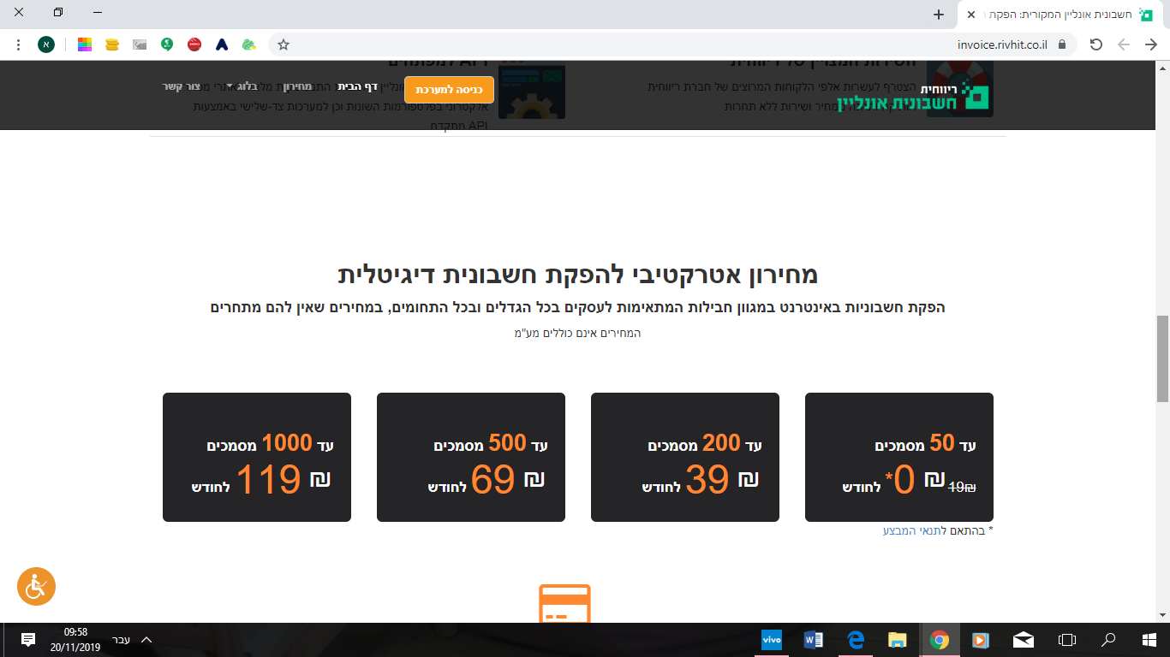Viewport: 1170px width, 657px height.
Task: Select the עד 500 מסמכים plan card
Action: [471, 457]
